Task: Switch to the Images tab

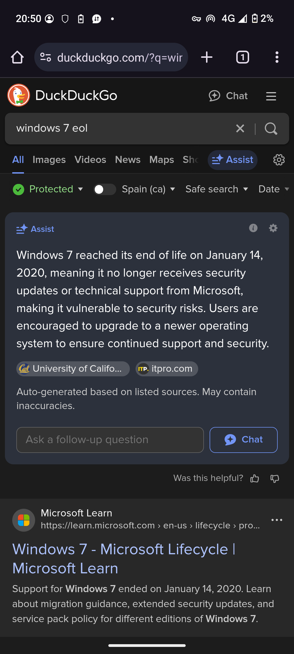Action: (49, 160)
